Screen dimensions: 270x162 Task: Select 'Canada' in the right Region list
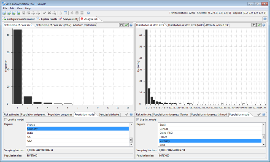[210, 129]
